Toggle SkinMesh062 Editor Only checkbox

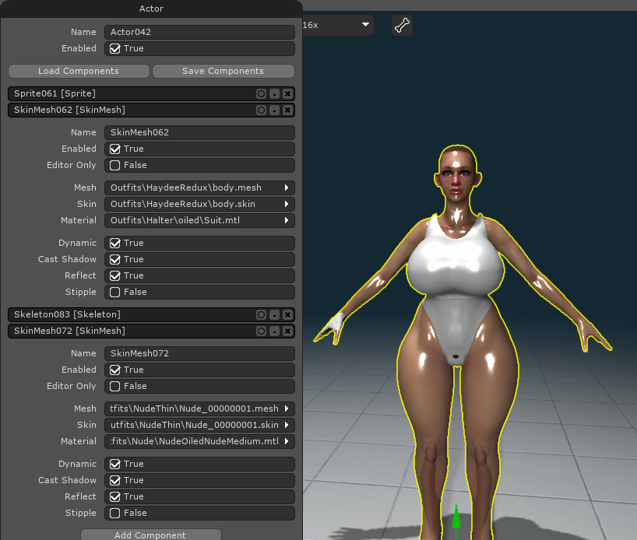115,165
